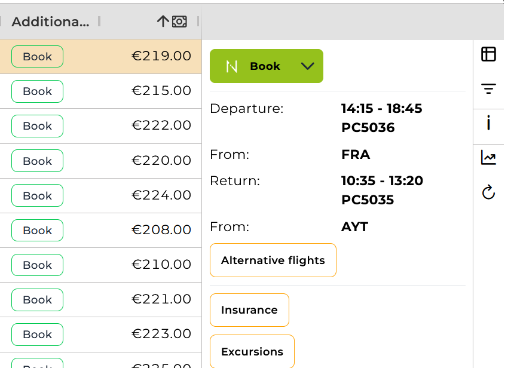Book the €223.00 offer

pyautogui.click(x=37, y=334)
